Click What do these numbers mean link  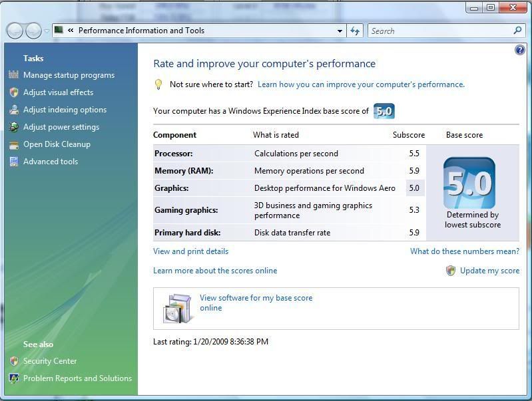point(465,251)
